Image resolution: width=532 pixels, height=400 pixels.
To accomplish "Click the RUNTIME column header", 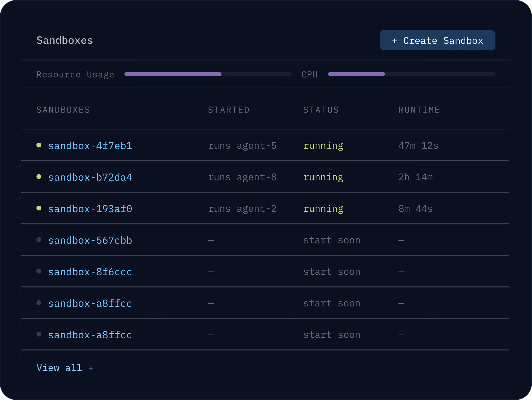I will pos(419,110).
